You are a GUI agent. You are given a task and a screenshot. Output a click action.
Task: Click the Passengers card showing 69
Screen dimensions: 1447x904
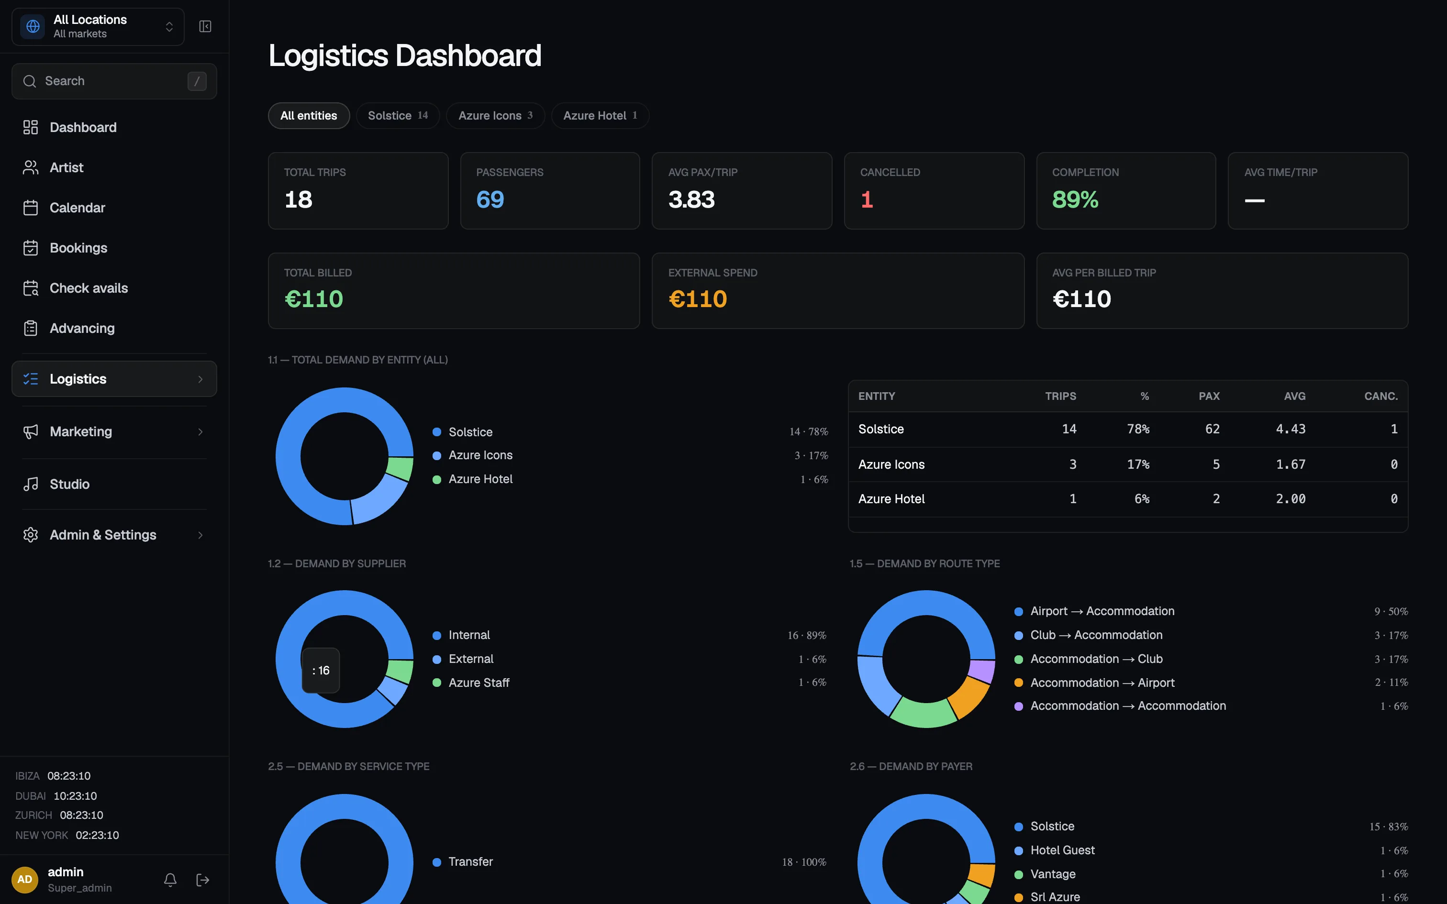coord(550,191)
